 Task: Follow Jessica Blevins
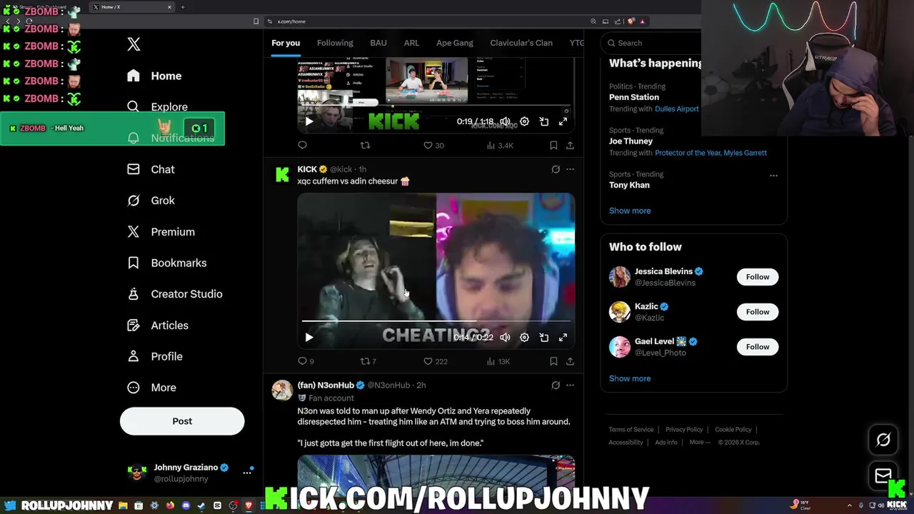coord(758,277)
